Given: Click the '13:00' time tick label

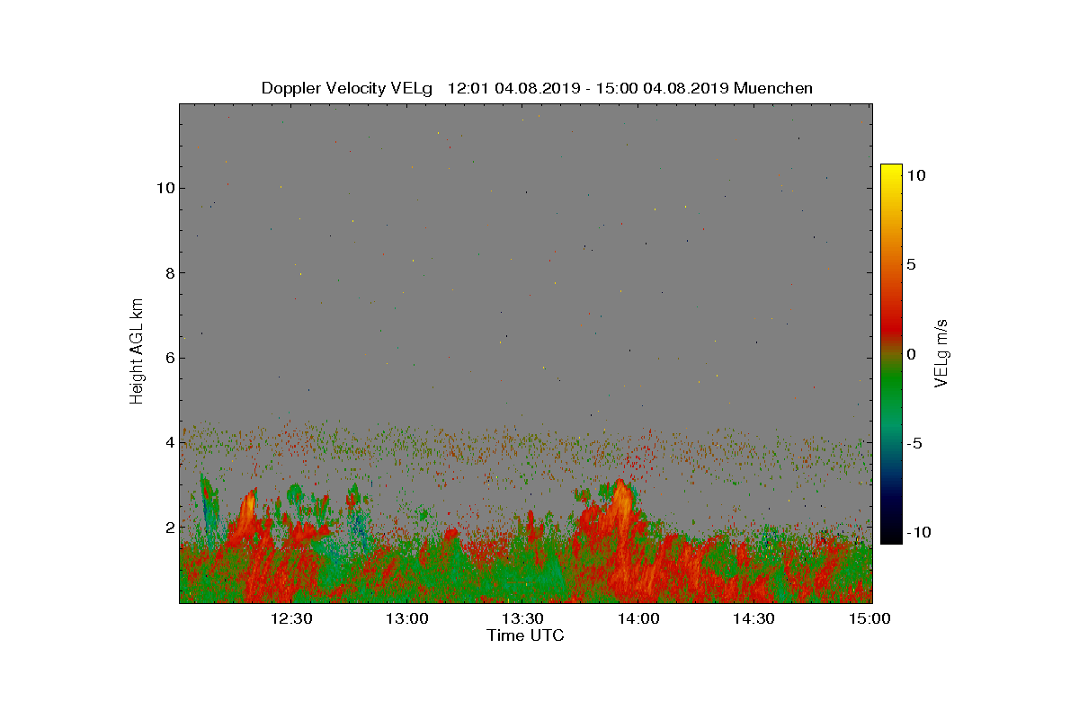Looking at the screenshot, I should coord(406,618).
